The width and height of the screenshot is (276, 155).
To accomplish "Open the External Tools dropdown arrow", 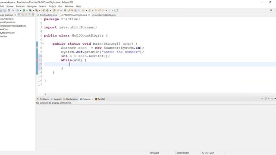I will click(x=40, y=10).
